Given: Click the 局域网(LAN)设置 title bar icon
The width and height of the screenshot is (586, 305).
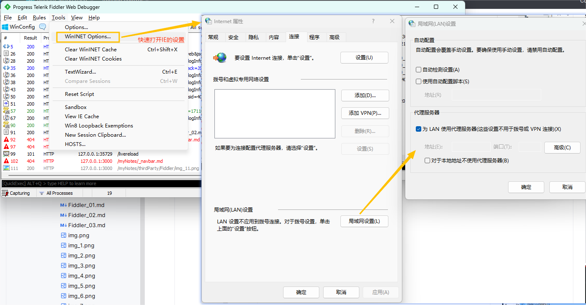Looking at the screenshot, I should click(412, 24).
